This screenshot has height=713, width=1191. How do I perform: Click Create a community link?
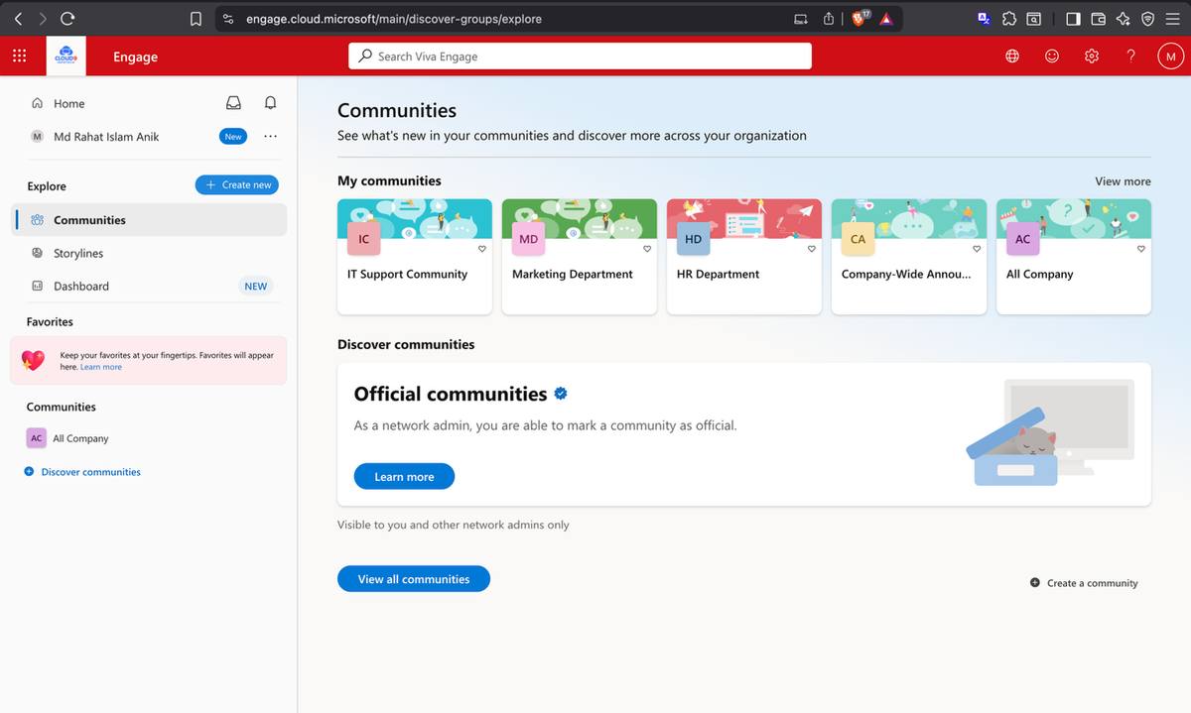click(1084, 583)
